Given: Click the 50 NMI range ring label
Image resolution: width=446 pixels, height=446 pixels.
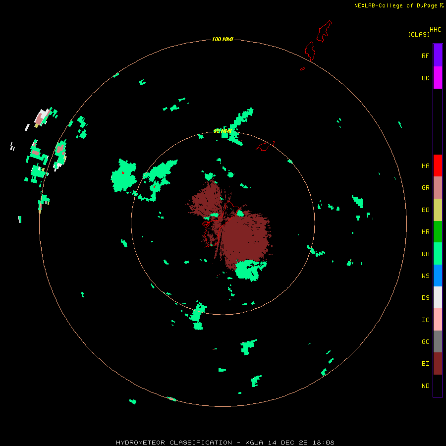Looking at the screenshot, I should tap(223, 131).
